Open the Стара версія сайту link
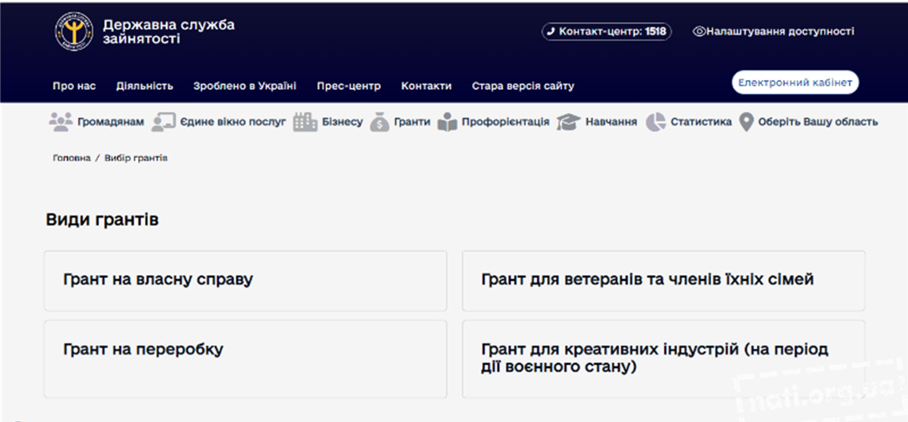Image resolution: width=908 pixels, height=422 pixels. pos(523,86)
